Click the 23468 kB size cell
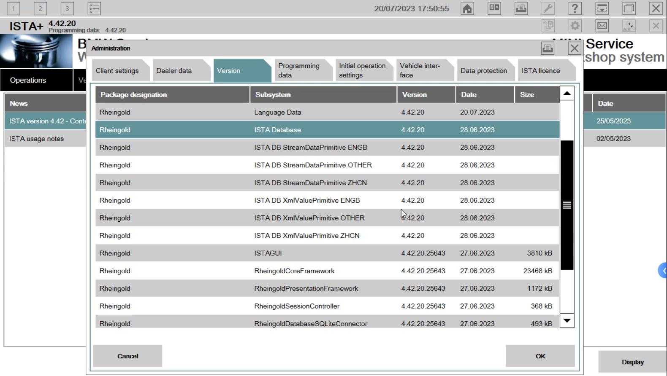The width and height of the screenshot is (667, 376). [x=538, y=271]
